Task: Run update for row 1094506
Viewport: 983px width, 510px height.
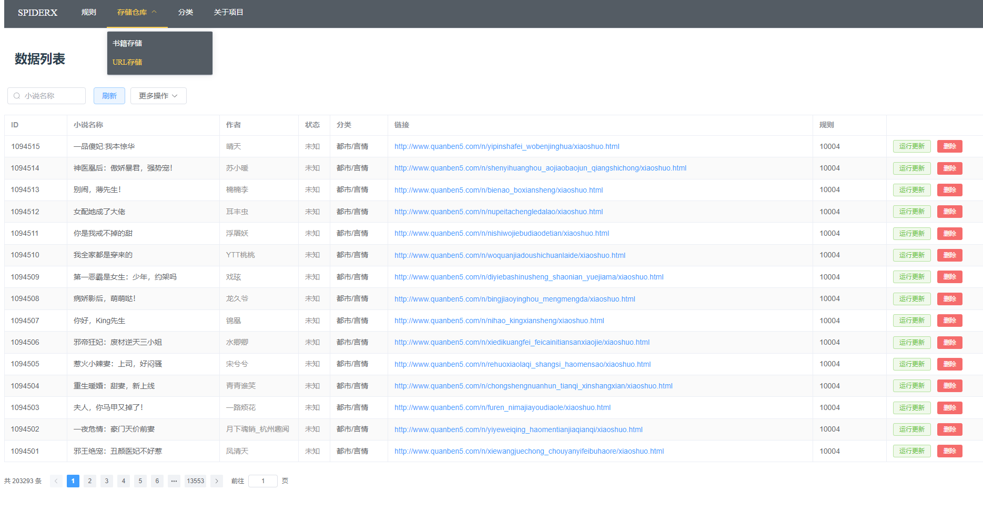Action: click(x=912, y=343)
